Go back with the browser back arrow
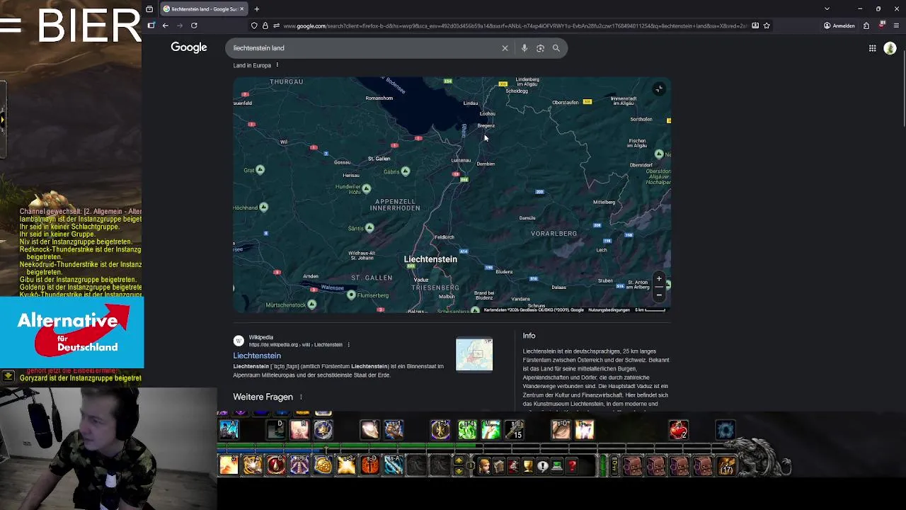The width and height of the screenshot is (906, 510). pyautogui.click(x=165, y=25)
